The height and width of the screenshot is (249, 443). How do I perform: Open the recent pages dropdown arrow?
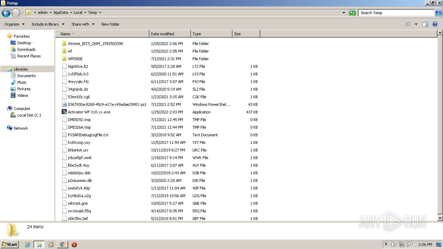(x=22, y=13)
